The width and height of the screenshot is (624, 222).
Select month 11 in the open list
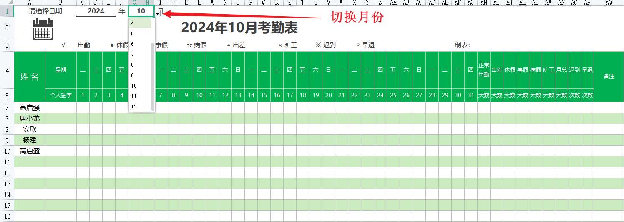tap(140, 96)
